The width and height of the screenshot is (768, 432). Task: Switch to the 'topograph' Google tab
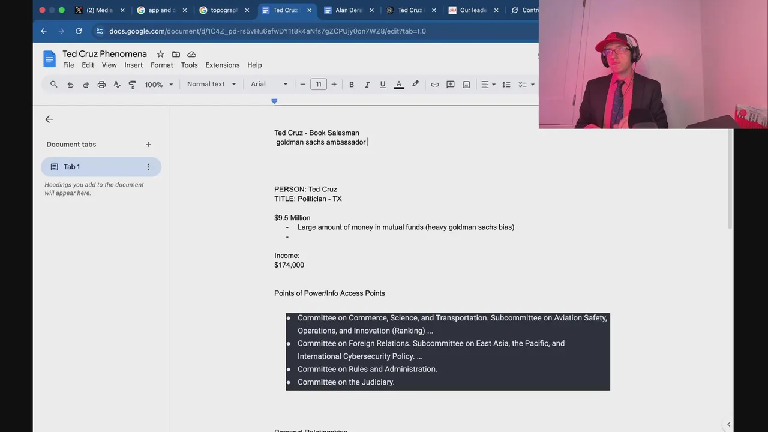[224, 10]
